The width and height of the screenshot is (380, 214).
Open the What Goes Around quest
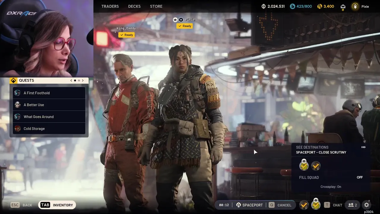click(49, 117)
